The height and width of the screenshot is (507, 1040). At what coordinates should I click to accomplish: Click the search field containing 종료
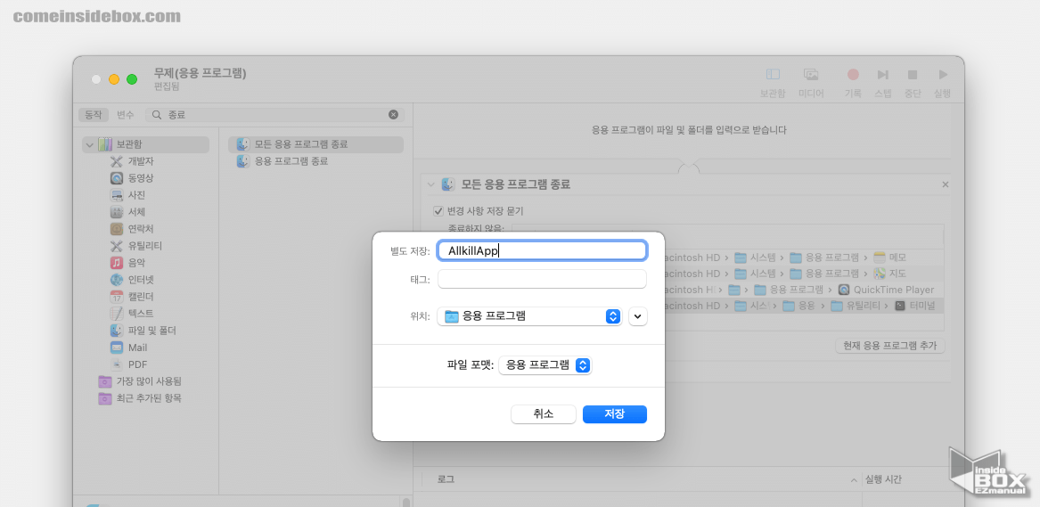pos(274,115)
